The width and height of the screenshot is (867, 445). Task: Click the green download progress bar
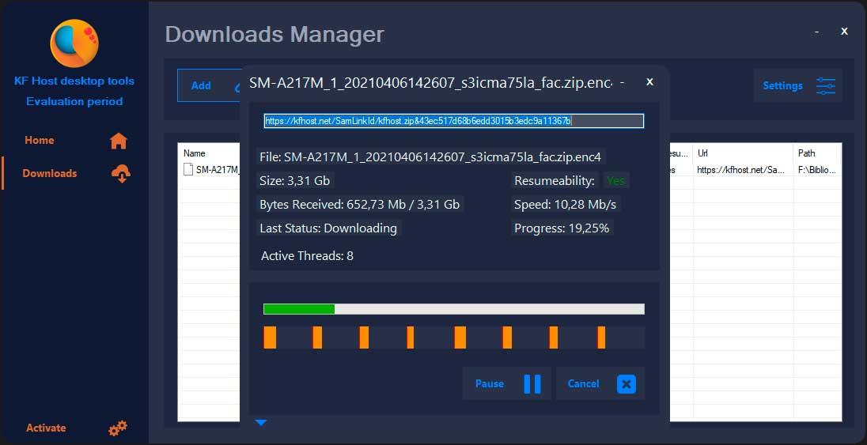click(x=454, y=309)
